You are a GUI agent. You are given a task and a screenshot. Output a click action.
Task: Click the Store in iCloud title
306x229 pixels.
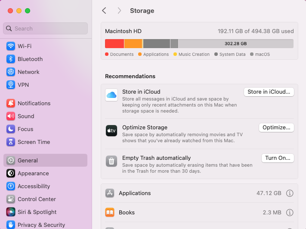(141, 92)
